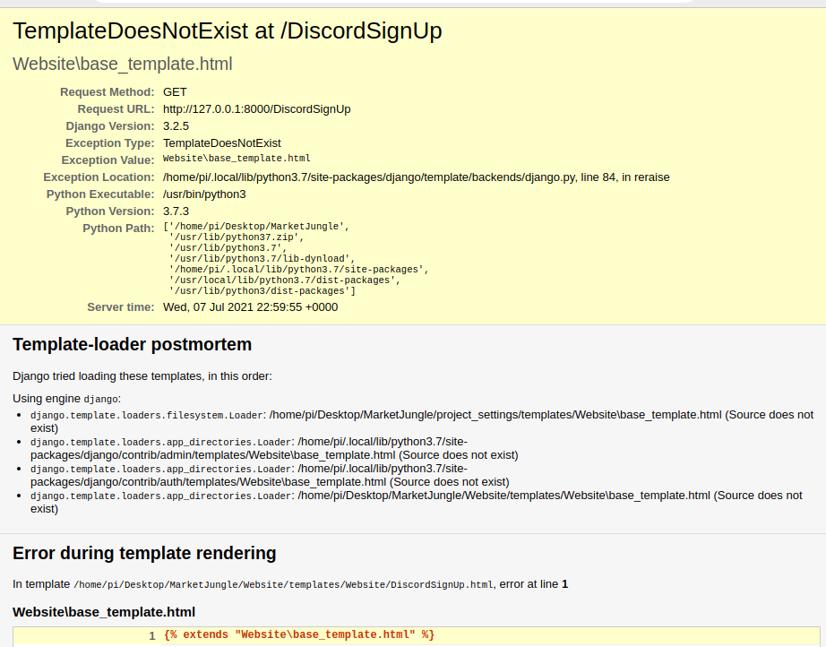Click the request URL http://127.0.0.1:8000/DiscordSignUp
826x647 pixels.
click(256, 109)
